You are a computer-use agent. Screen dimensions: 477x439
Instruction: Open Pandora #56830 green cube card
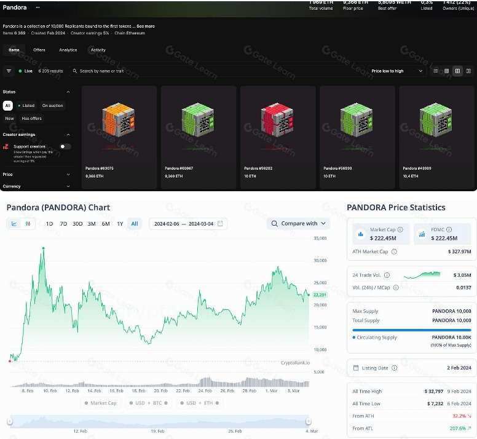click(357, 137)
